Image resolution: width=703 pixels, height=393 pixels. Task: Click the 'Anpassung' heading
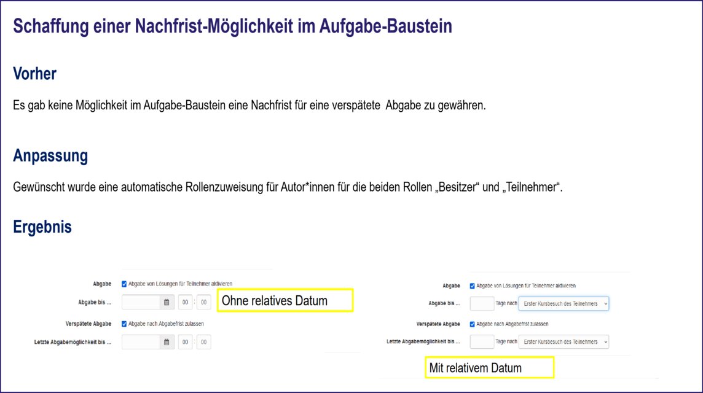tap(50, 156)
